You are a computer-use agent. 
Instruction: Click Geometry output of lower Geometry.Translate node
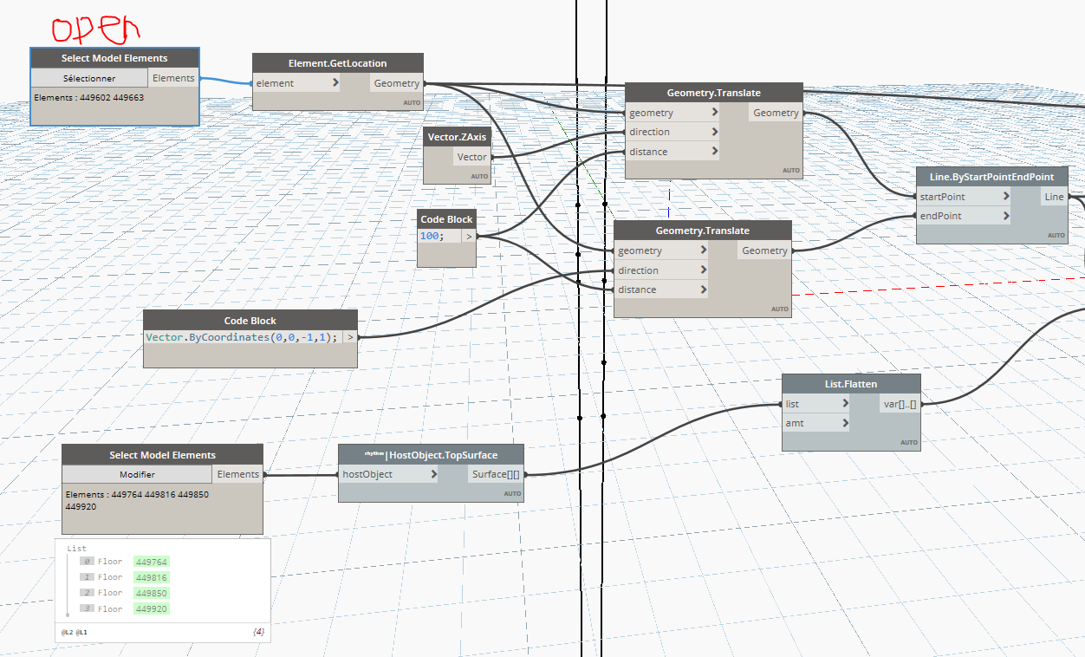764,250
